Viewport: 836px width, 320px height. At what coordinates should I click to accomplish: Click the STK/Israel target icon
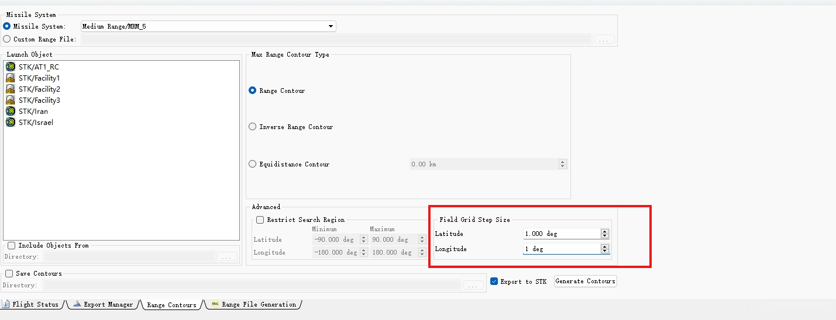[11, 122]
